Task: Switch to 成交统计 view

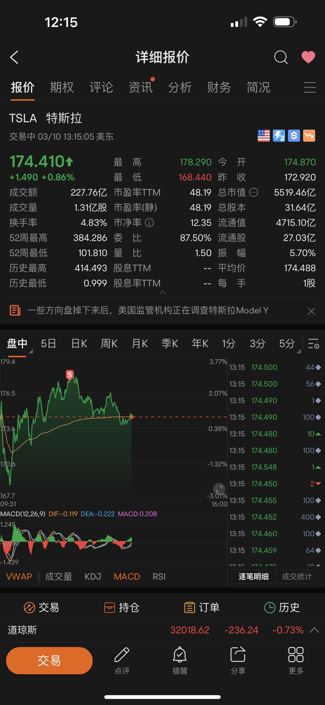Action: pos(297,576)
